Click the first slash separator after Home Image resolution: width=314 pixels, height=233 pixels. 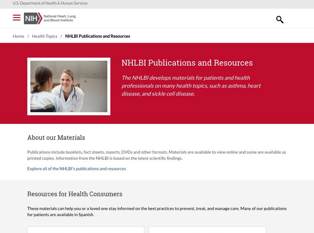28,36
